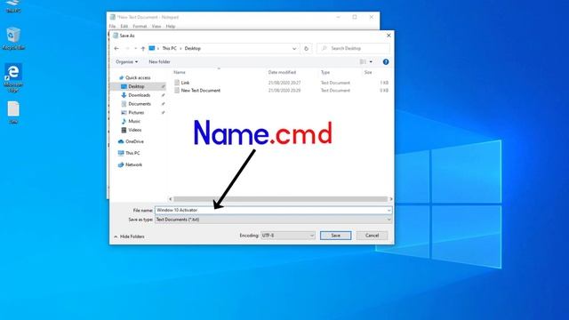This screenshot has width=569, height=320.
Task: Click the Microsoft Edge desktop icon
Action: tap(13, 77)
